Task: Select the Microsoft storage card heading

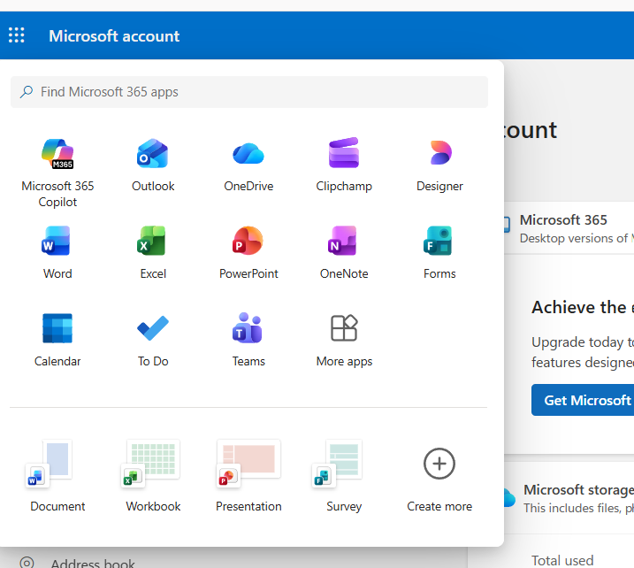Action: [578, 489]
